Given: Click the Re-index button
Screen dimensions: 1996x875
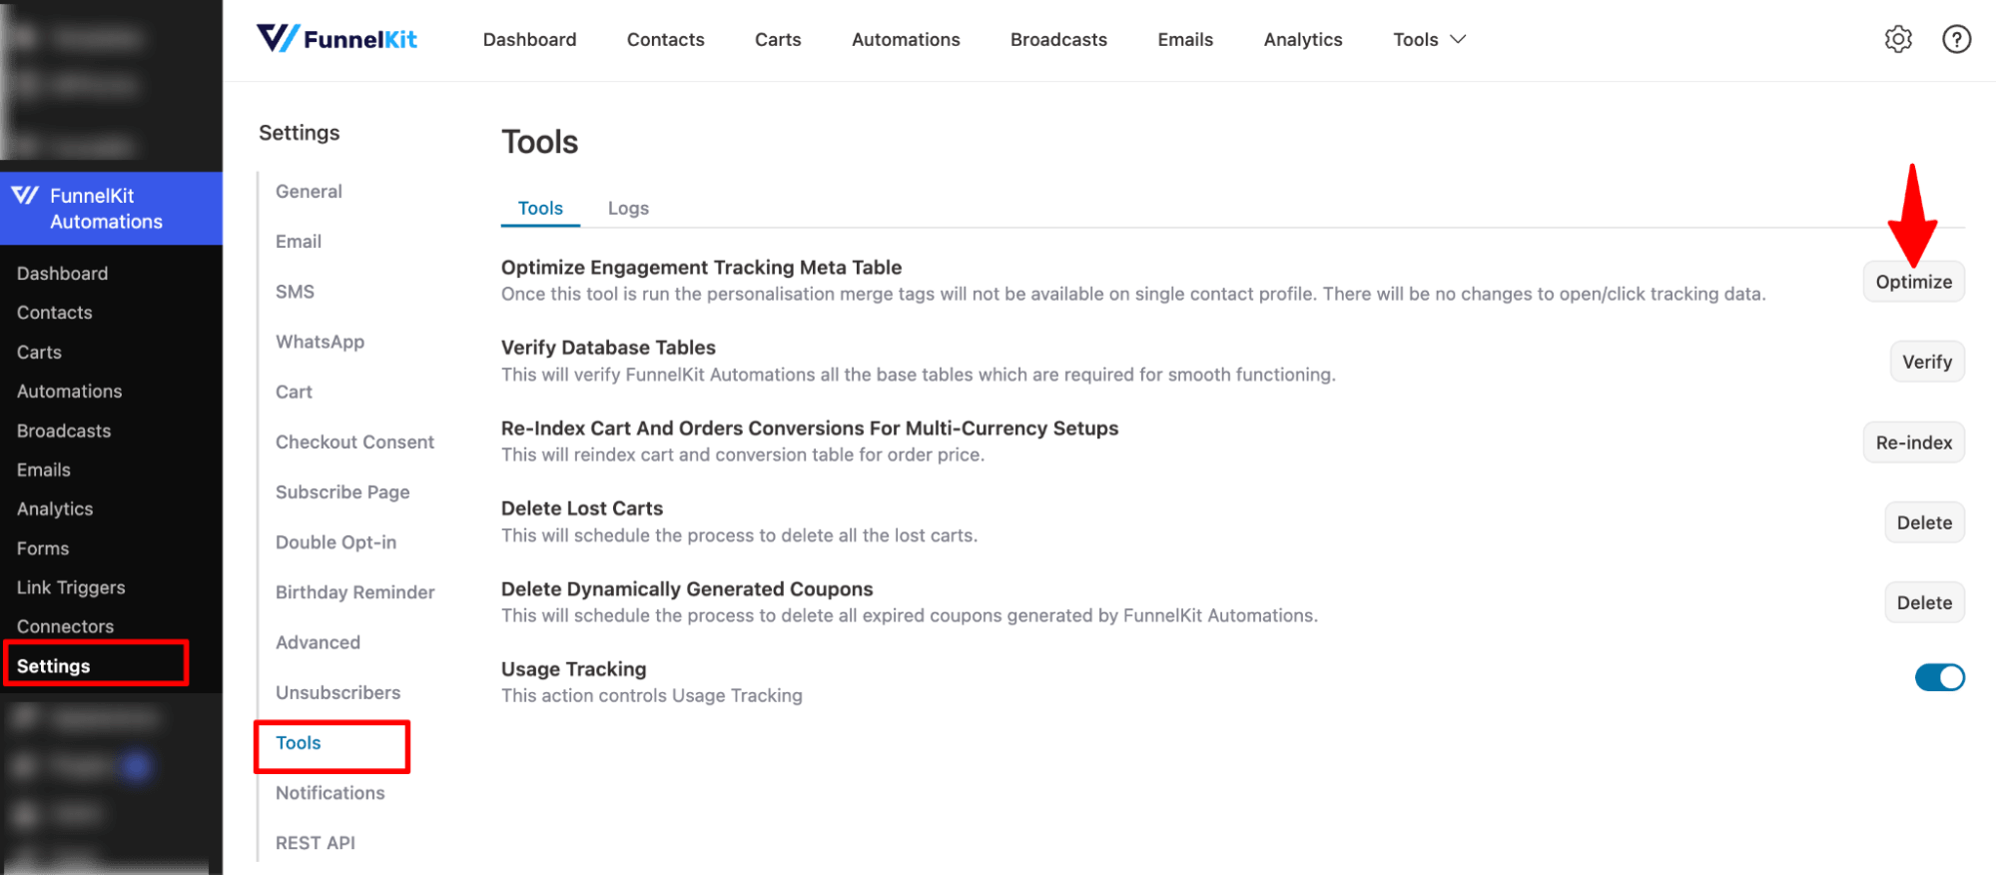Looking at the screenshot, I should 1913,442.
